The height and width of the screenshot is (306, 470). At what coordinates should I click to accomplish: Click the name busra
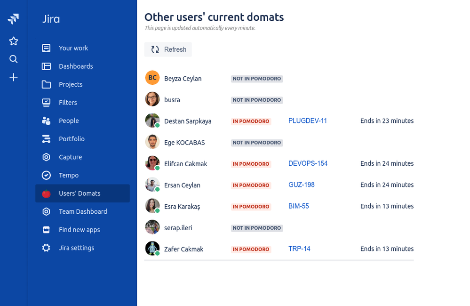(x=172, y=100)
